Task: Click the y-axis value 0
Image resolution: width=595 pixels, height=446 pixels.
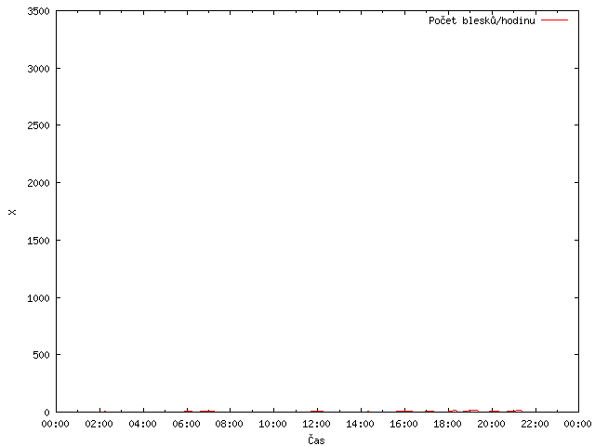Action: [47, 413]
